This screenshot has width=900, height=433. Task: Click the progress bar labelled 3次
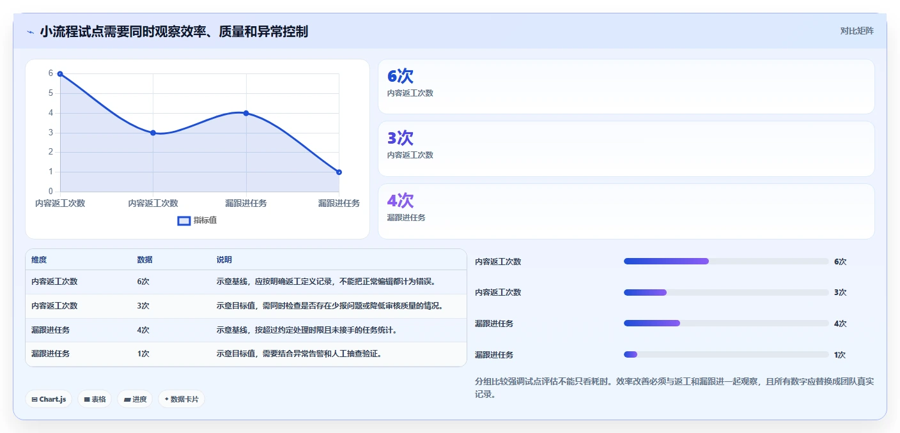(726, 292)
